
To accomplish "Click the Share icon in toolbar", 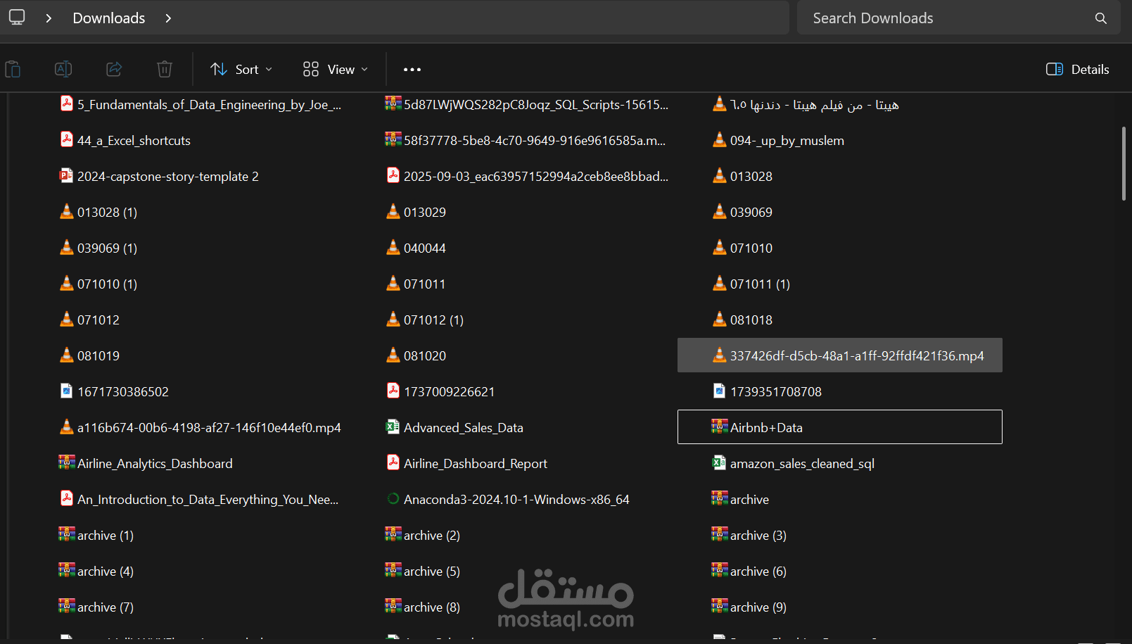I will pos(114,69).
